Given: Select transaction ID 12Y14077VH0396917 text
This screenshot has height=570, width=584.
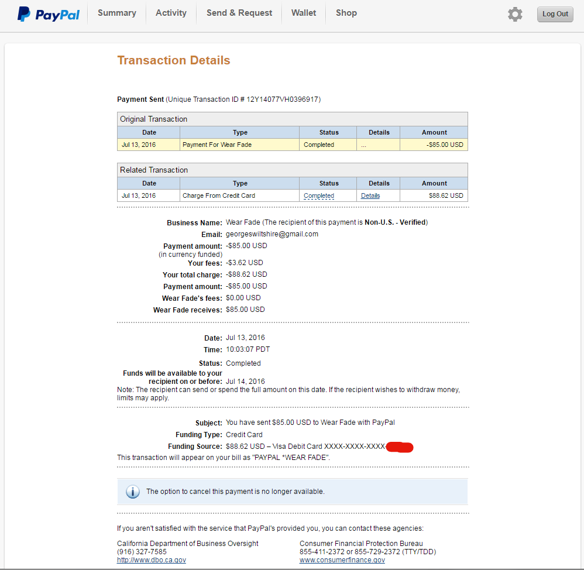Looking at the screenshot, I should coord(282,99).
